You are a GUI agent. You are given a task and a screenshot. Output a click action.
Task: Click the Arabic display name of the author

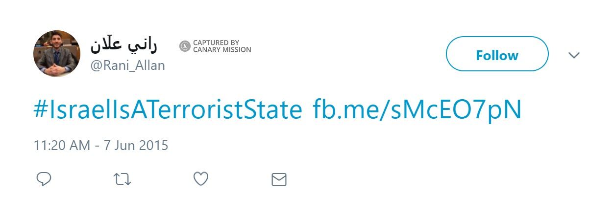123,45
